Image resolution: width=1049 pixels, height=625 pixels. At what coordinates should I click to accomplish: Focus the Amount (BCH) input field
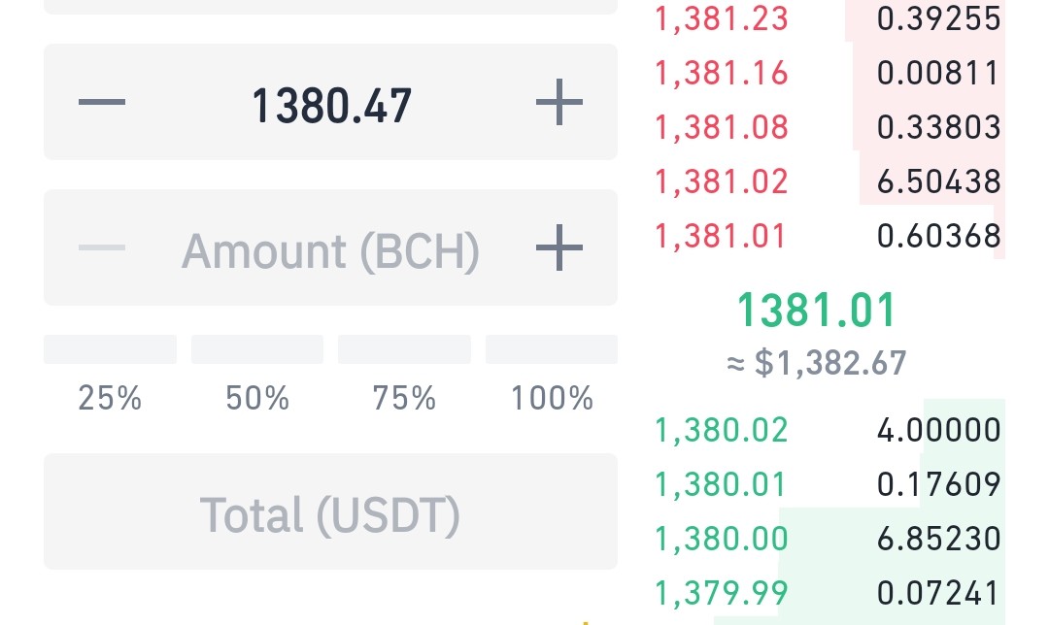[330, 248]
